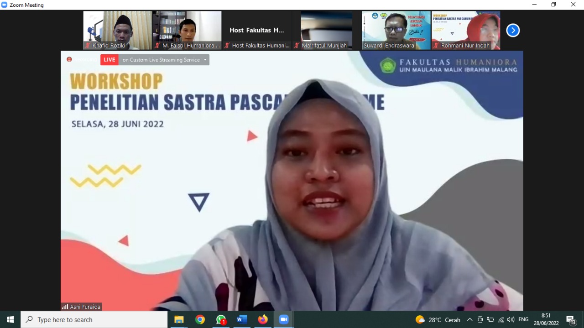Click signal strength icon beside Asni Furaida

click(65, 307)
